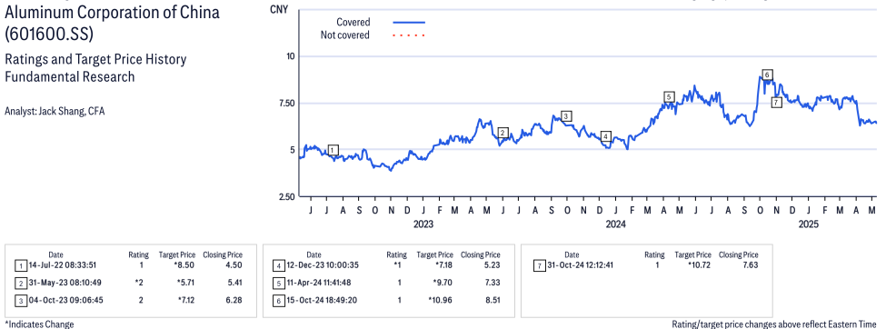Click the numbered box 6 in table
The image size is (886, 329).
point(278,301)
